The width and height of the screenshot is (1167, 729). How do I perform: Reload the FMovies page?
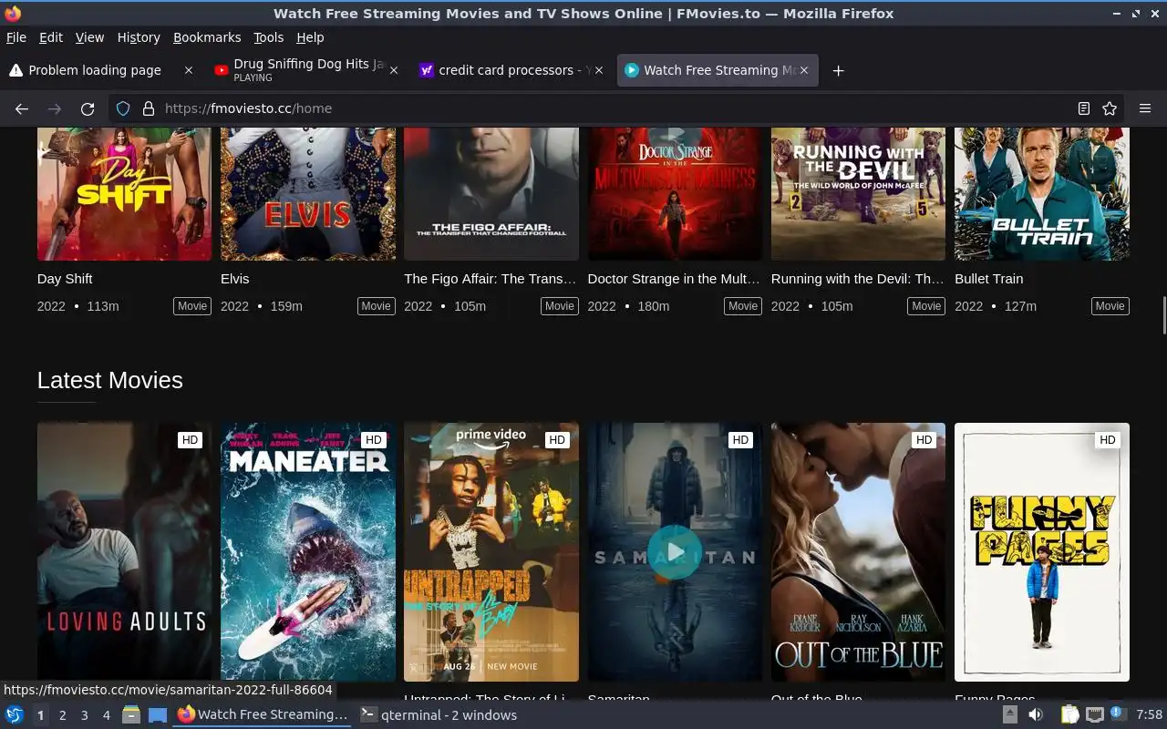point(88,108)
